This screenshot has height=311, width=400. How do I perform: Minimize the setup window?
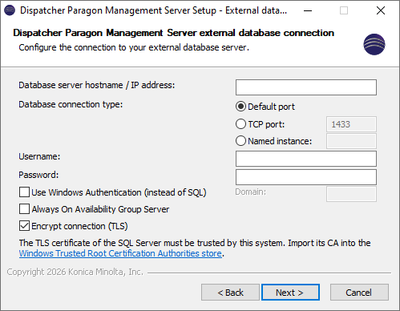coord(308,10)
